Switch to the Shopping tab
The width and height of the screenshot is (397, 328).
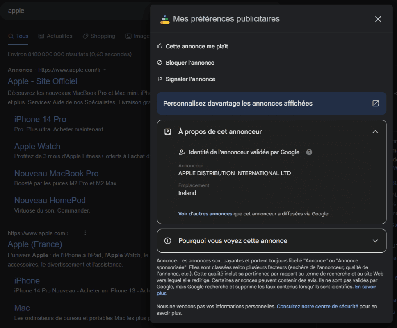pyautogui.click(x=99, y=36)
